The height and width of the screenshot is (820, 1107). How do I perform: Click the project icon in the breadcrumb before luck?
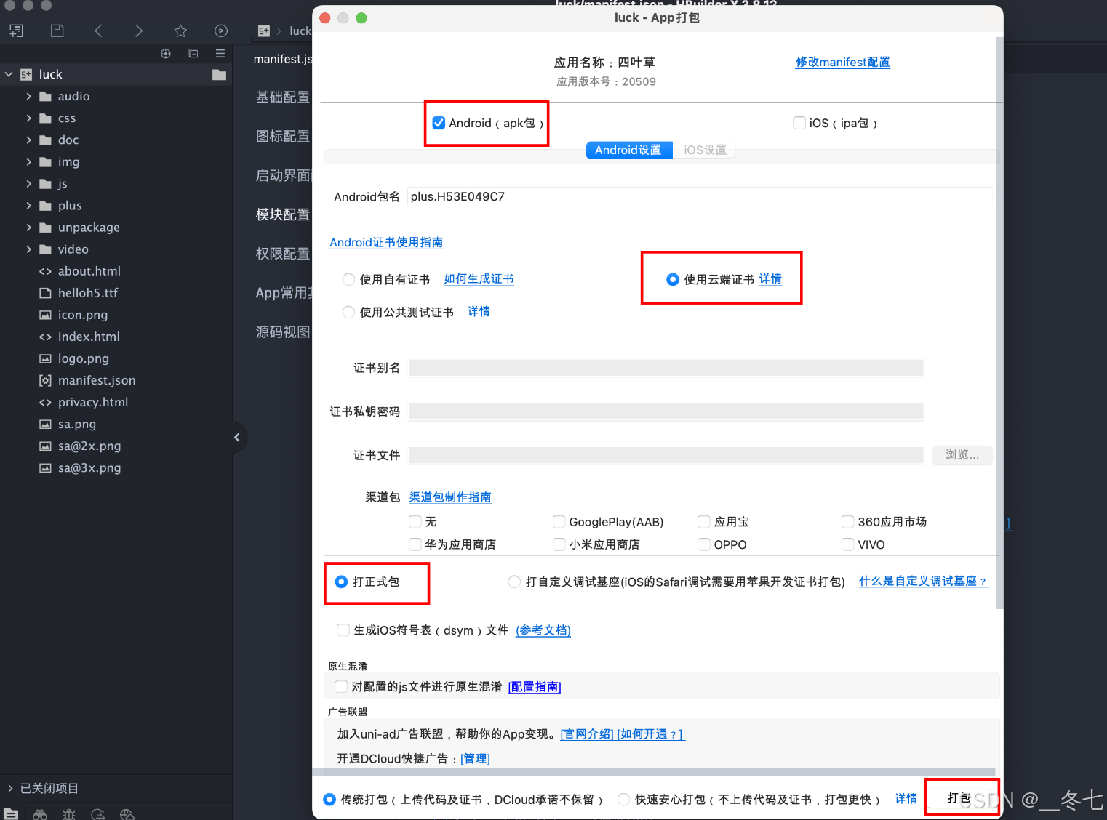pos(264,31)
